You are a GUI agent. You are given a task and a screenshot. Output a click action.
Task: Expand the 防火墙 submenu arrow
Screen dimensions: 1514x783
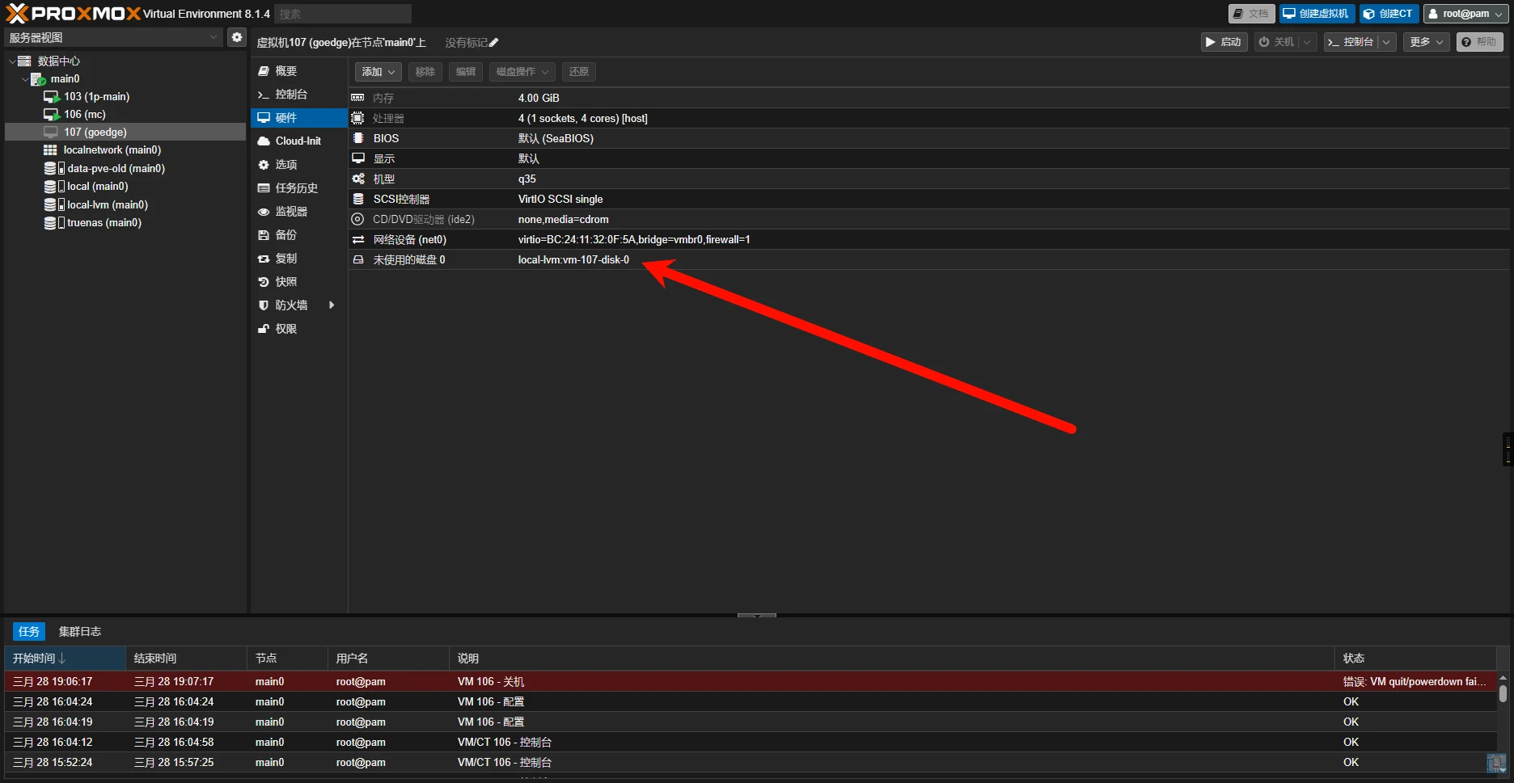coord(332,305)
